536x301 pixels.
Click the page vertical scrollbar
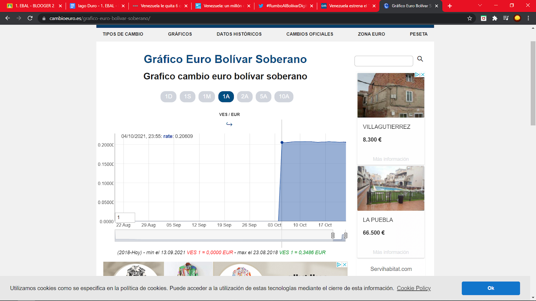[x=533, y=84]
